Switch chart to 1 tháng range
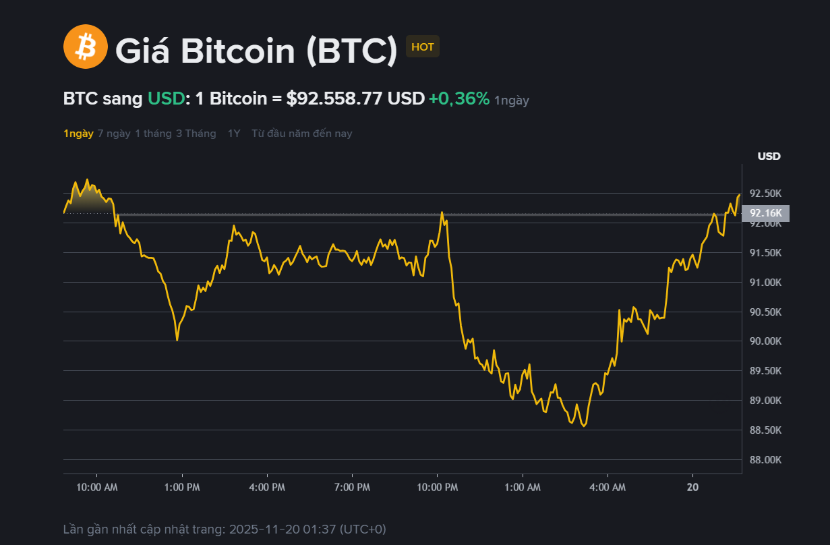 [153, 134]
